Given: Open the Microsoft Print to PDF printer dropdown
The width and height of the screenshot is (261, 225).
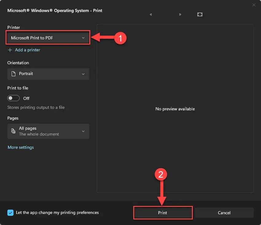Looking at the screenshot, I should pyautogui.click(x=48, y=38).
